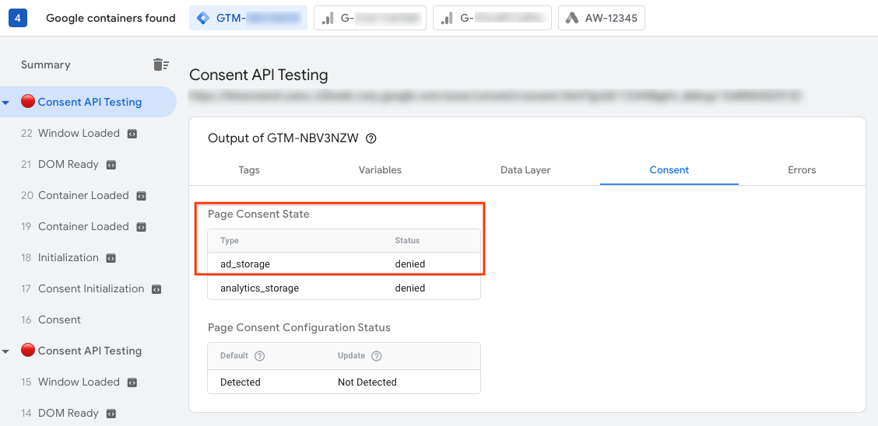Image resolution: width=878 pixels, height=426 pixels.
Task: Click the Google containers found label
Action: point(111,18)
